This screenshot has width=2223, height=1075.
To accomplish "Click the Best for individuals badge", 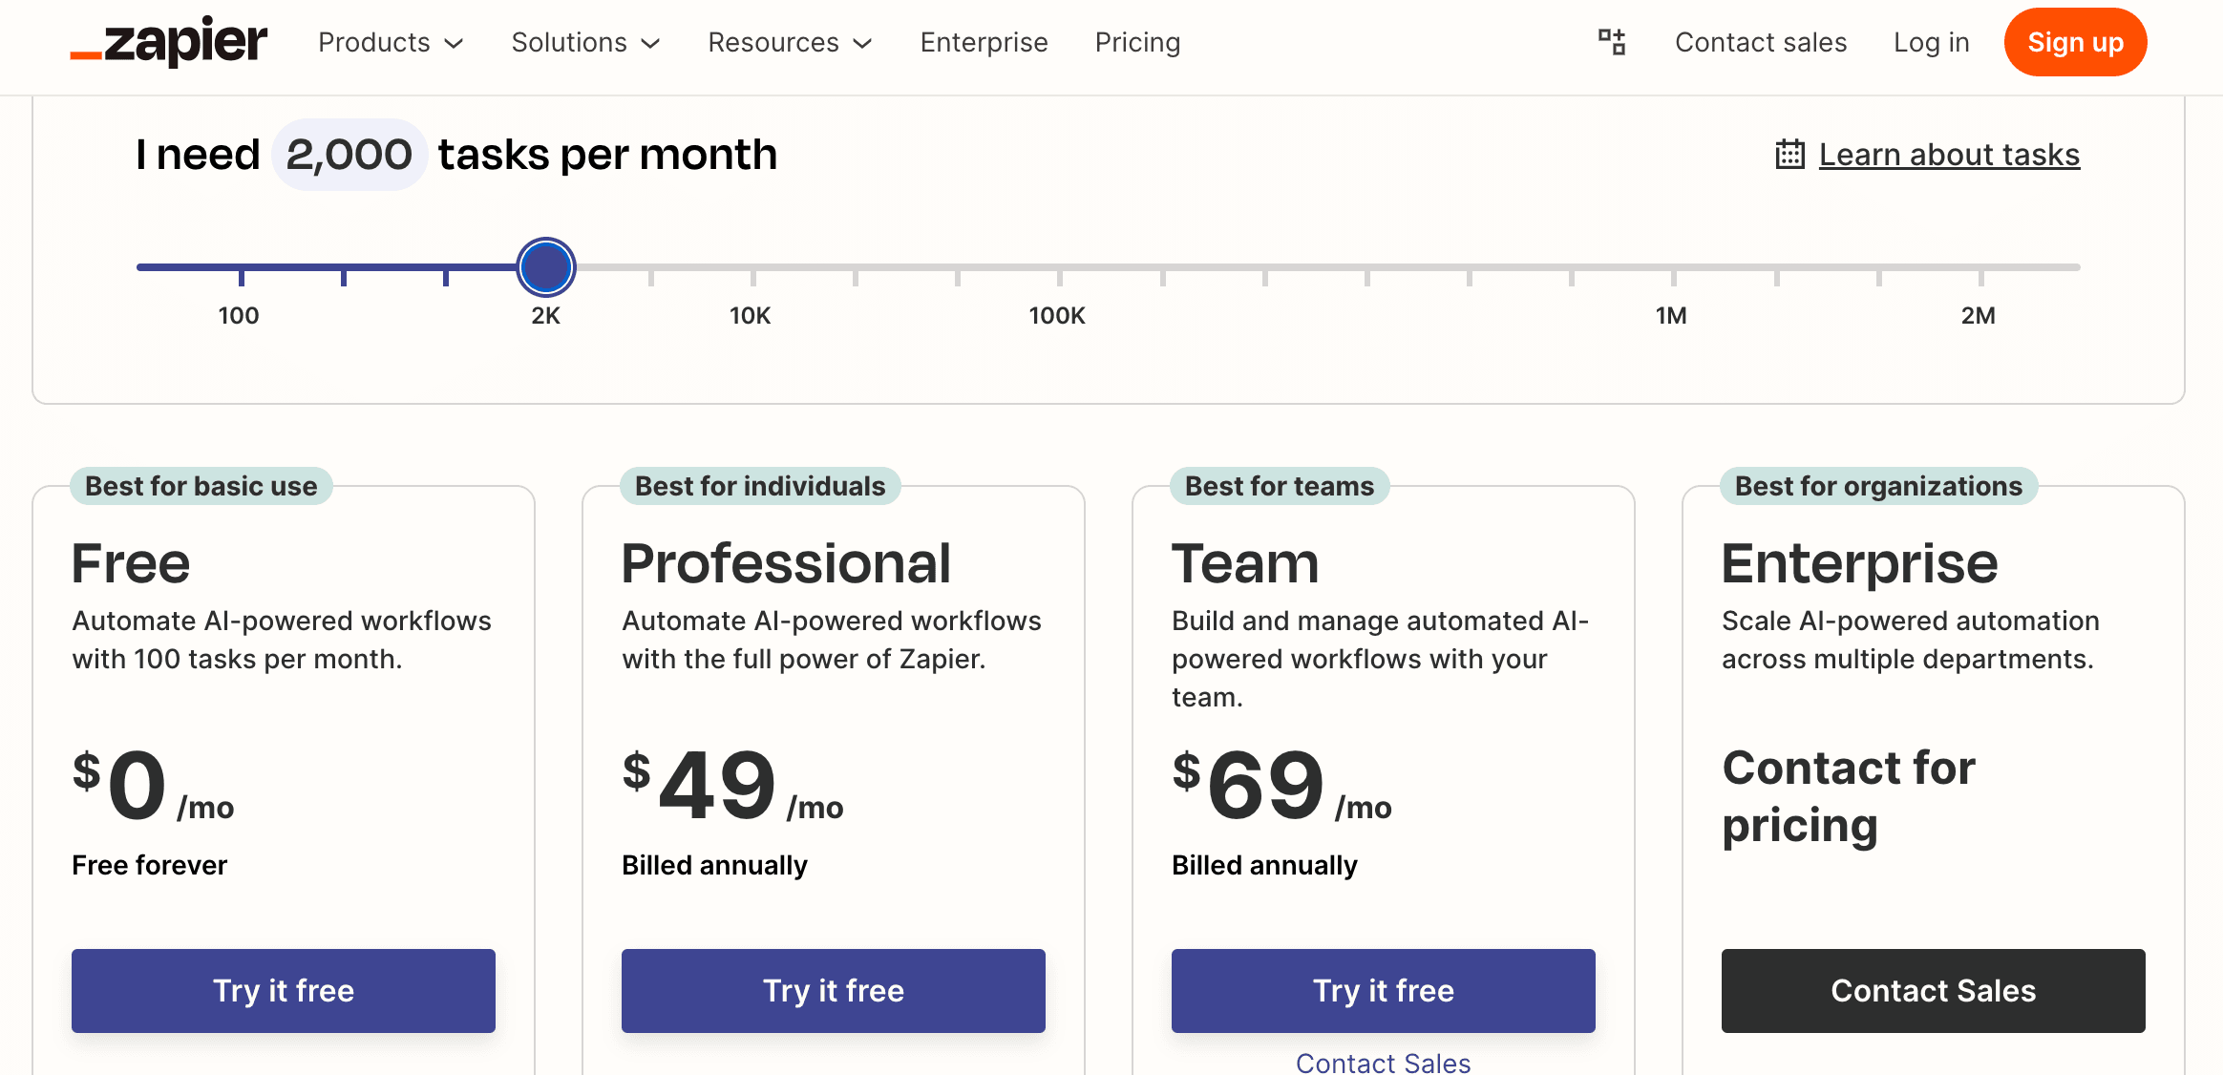I will tap(760, 486).
